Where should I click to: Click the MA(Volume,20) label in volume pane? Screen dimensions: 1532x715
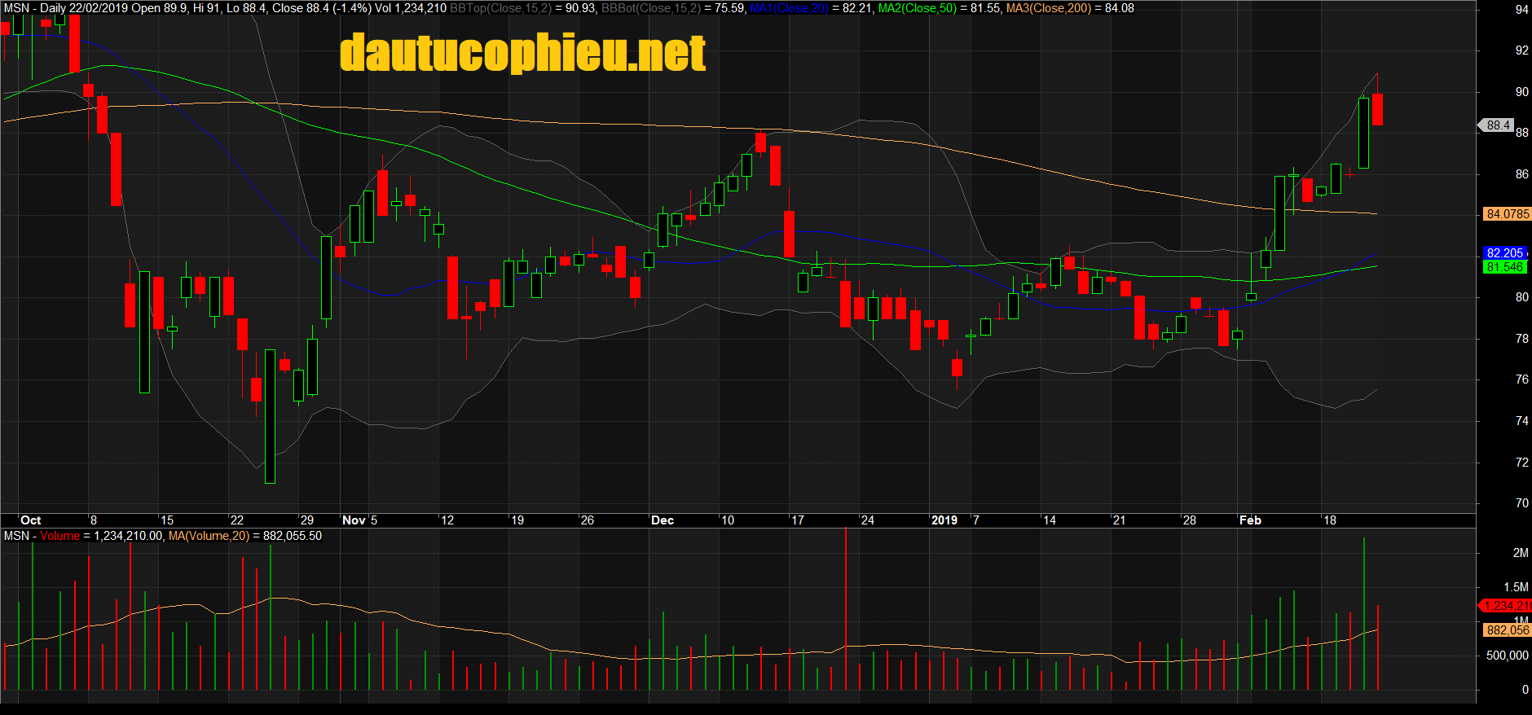[x=209, y=536]
